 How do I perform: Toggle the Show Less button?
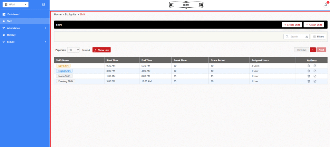tap(102, 50)
